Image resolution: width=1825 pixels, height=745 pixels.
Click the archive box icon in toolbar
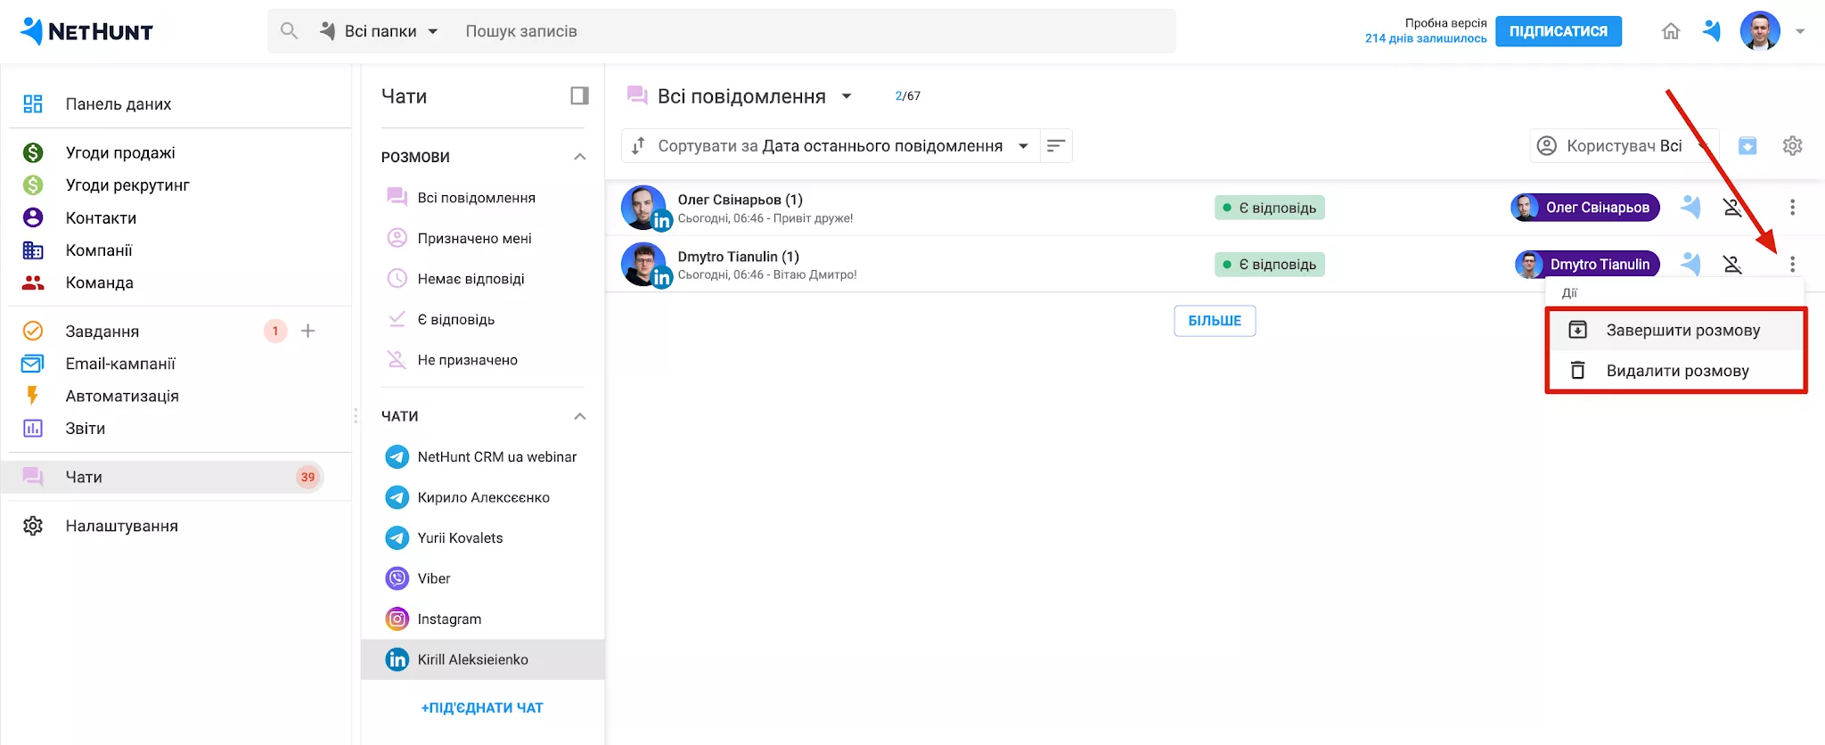[x=1747, y=145]
